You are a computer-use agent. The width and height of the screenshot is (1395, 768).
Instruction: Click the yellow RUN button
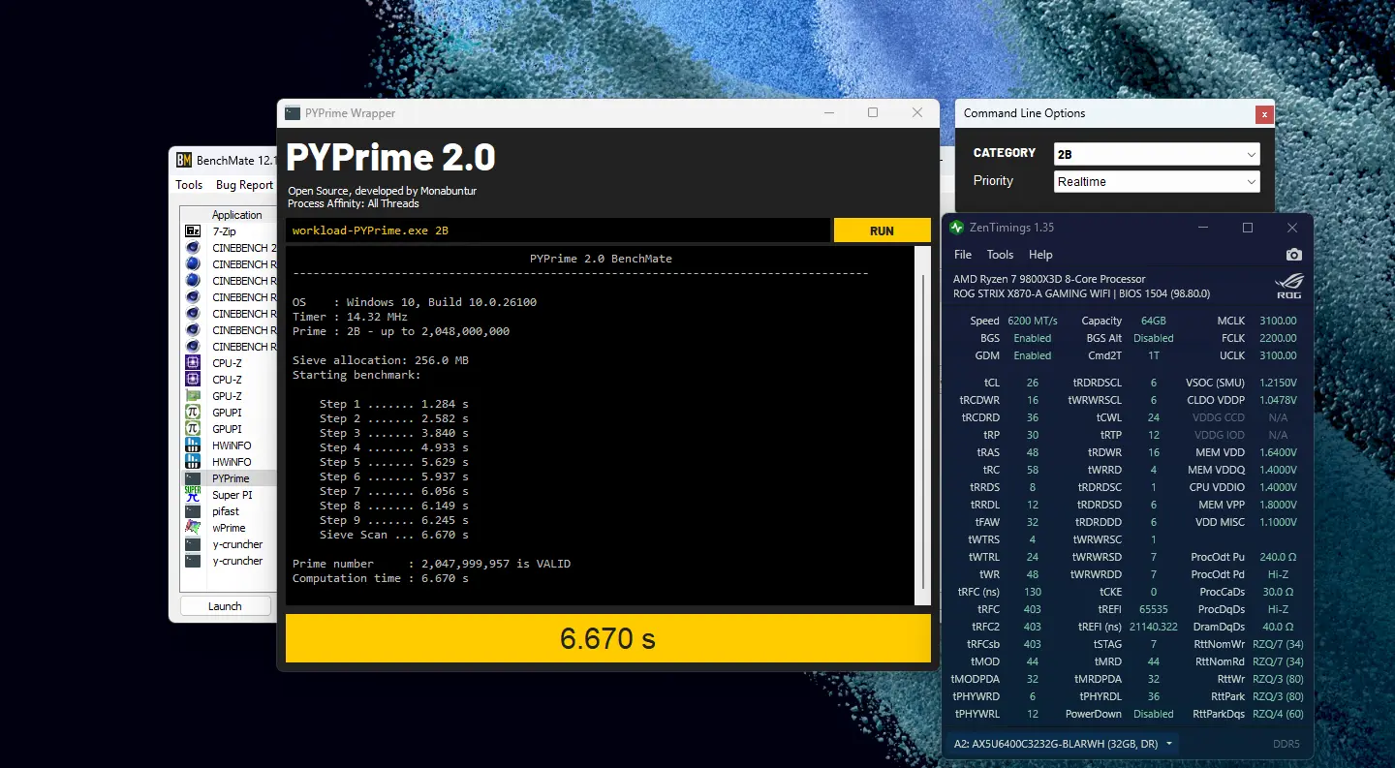(x=882, y=230)
